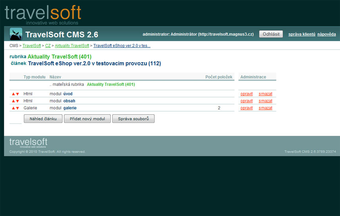Viewport: 340px width, 216px height.
Task: Move galerie module up with red arrow
Action: click(x=13, y=108)
